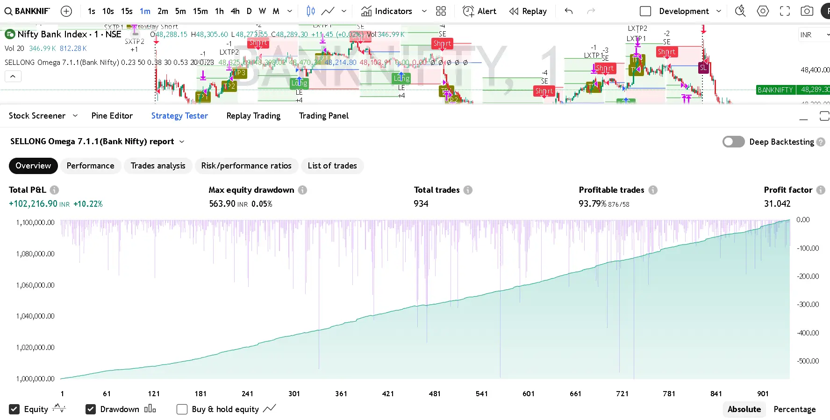Uncheck the Drawdown checkbox
830x420 pixels.
[x=91, y=409]
